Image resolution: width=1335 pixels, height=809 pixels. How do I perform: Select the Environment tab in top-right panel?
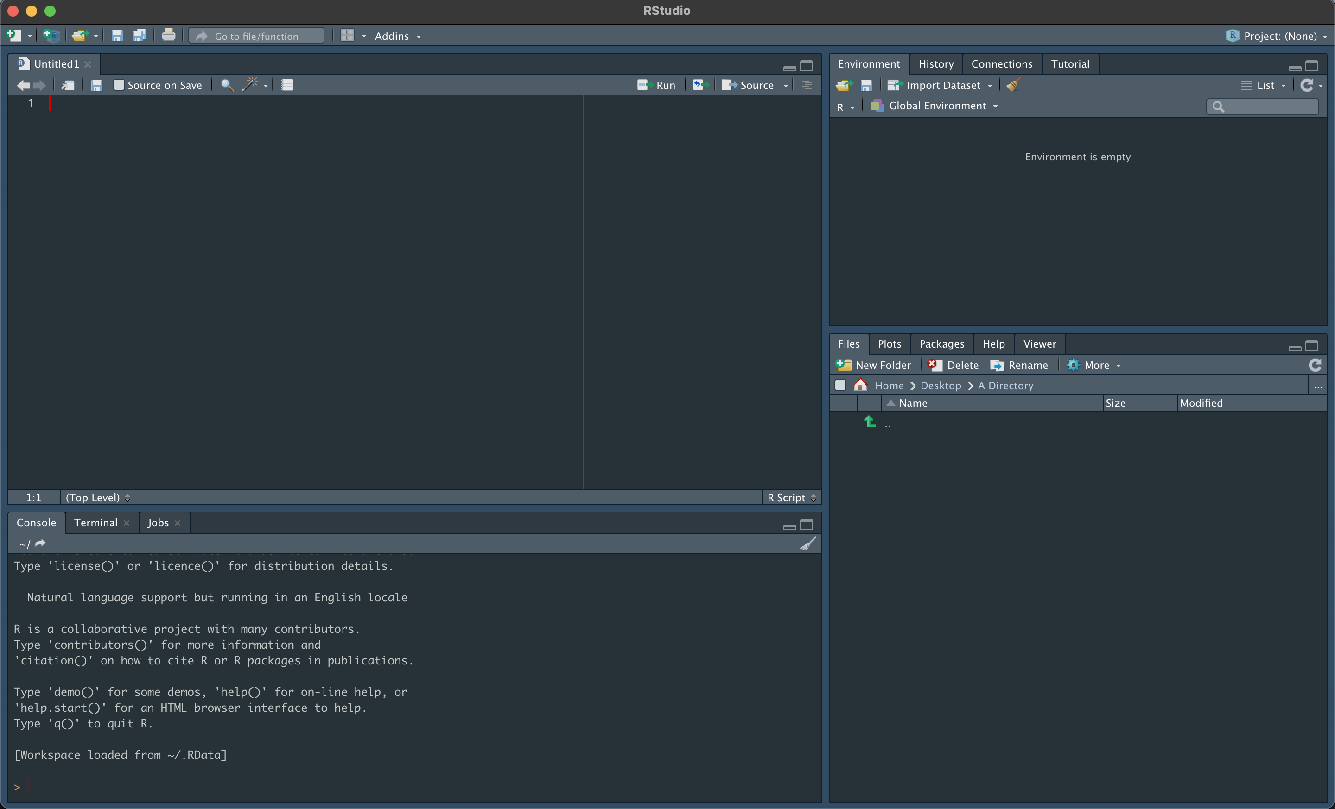click(x=868, y=64)
